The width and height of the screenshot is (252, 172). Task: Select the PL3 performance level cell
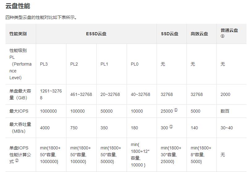point(44,64)
